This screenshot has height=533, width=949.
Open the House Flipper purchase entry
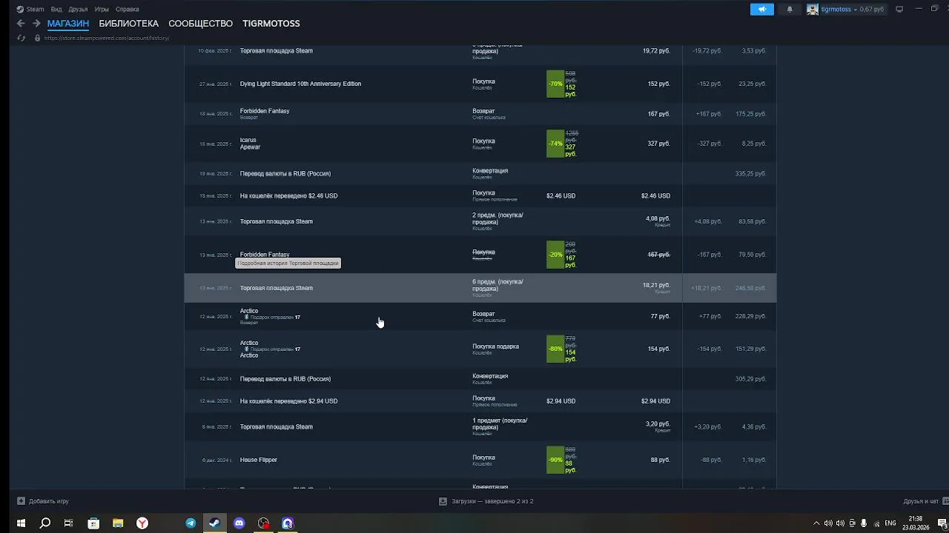(x=480, y=460)
